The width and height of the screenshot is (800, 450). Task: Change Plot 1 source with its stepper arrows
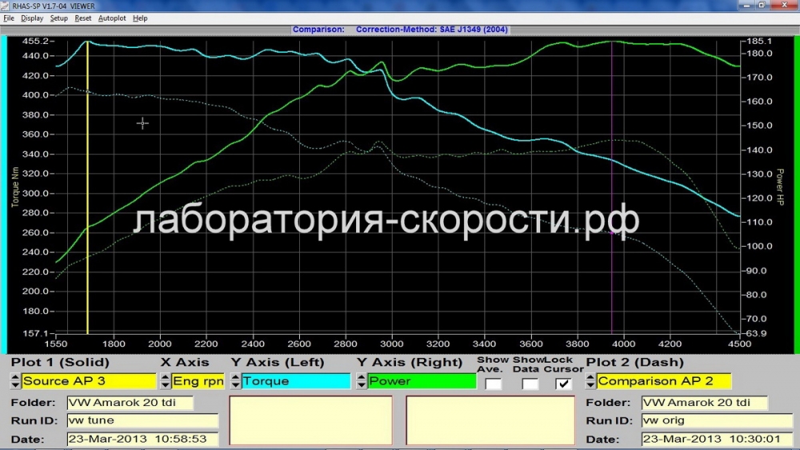click(x=15, y=382)
